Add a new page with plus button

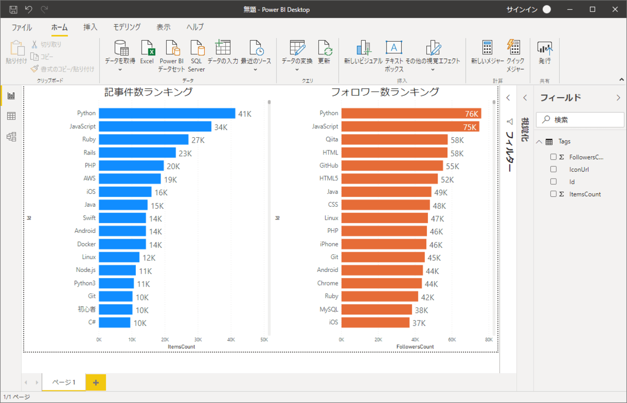coord(96,382)
